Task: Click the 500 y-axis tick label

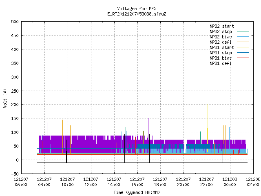Action: [15, 22]
